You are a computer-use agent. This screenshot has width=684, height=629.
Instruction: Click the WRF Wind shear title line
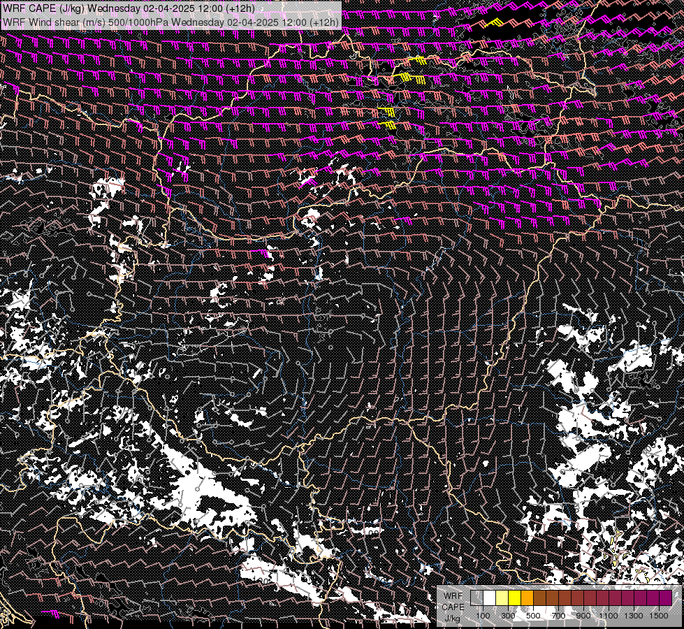(x=170, y=22)
